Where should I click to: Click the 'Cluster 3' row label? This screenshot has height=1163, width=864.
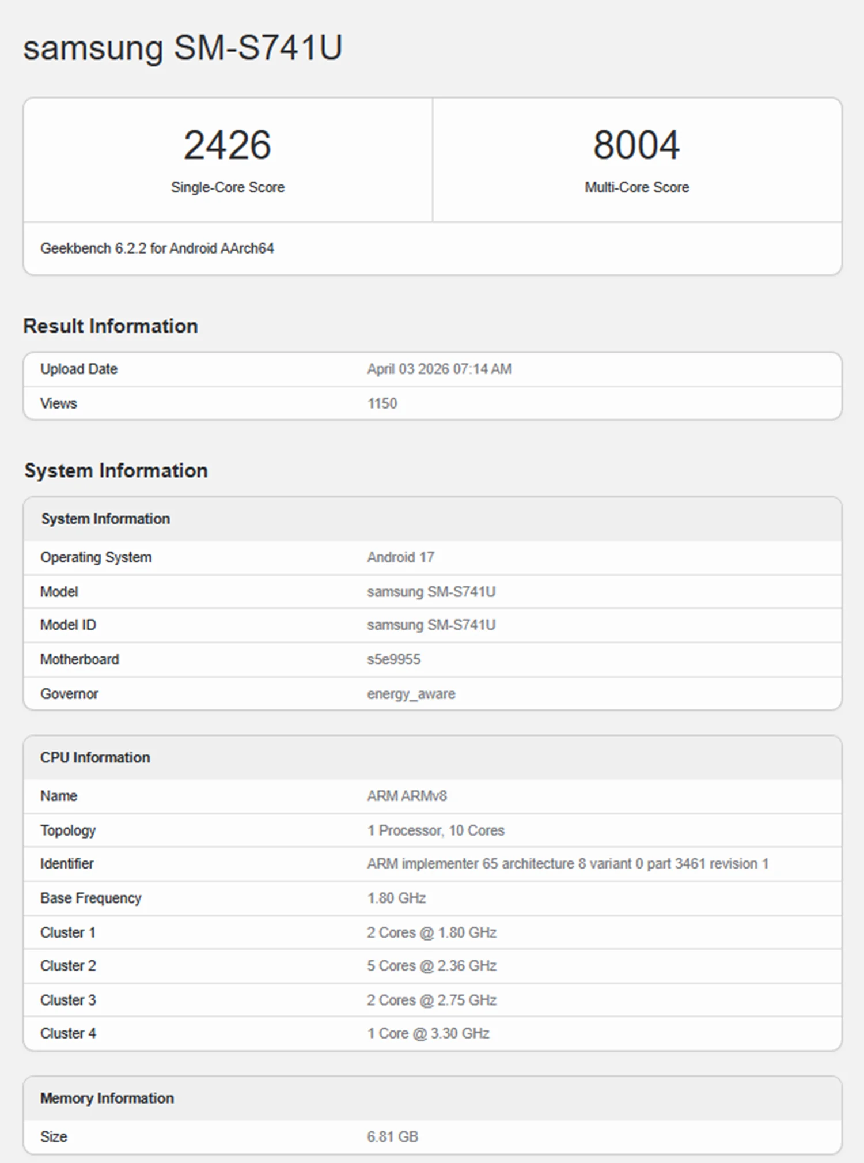click(x=68, y=1000)
